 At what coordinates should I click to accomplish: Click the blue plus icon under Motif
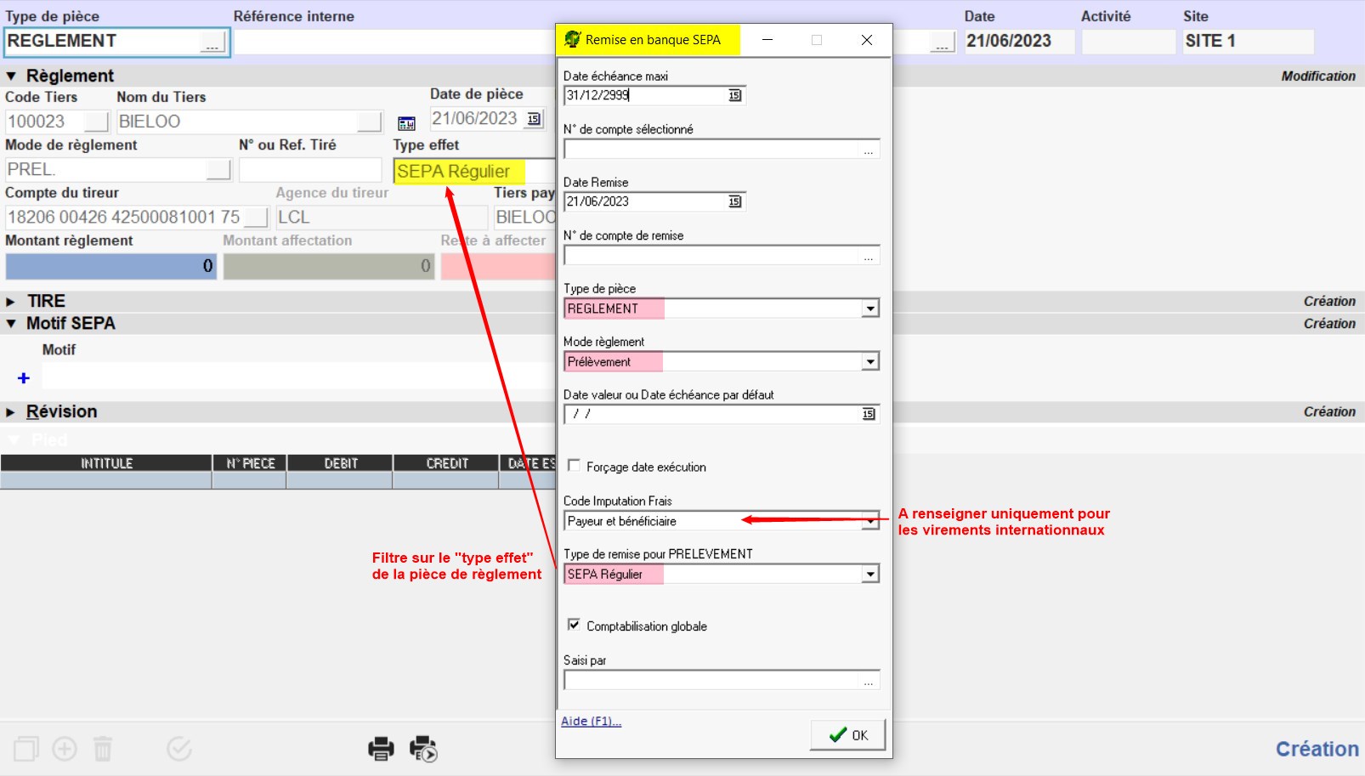pos(24,378)
